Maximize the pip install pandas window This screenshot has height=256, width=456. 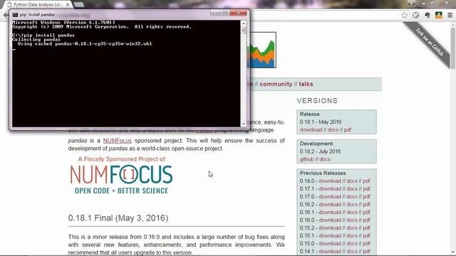tap(225, 13)
